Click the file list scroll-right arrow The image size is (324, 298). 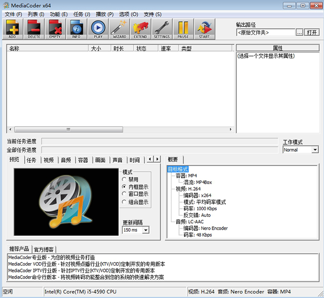(231, 130)
